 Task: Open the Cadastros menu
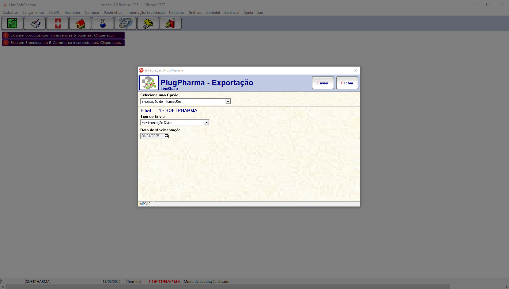click(10, 13)
